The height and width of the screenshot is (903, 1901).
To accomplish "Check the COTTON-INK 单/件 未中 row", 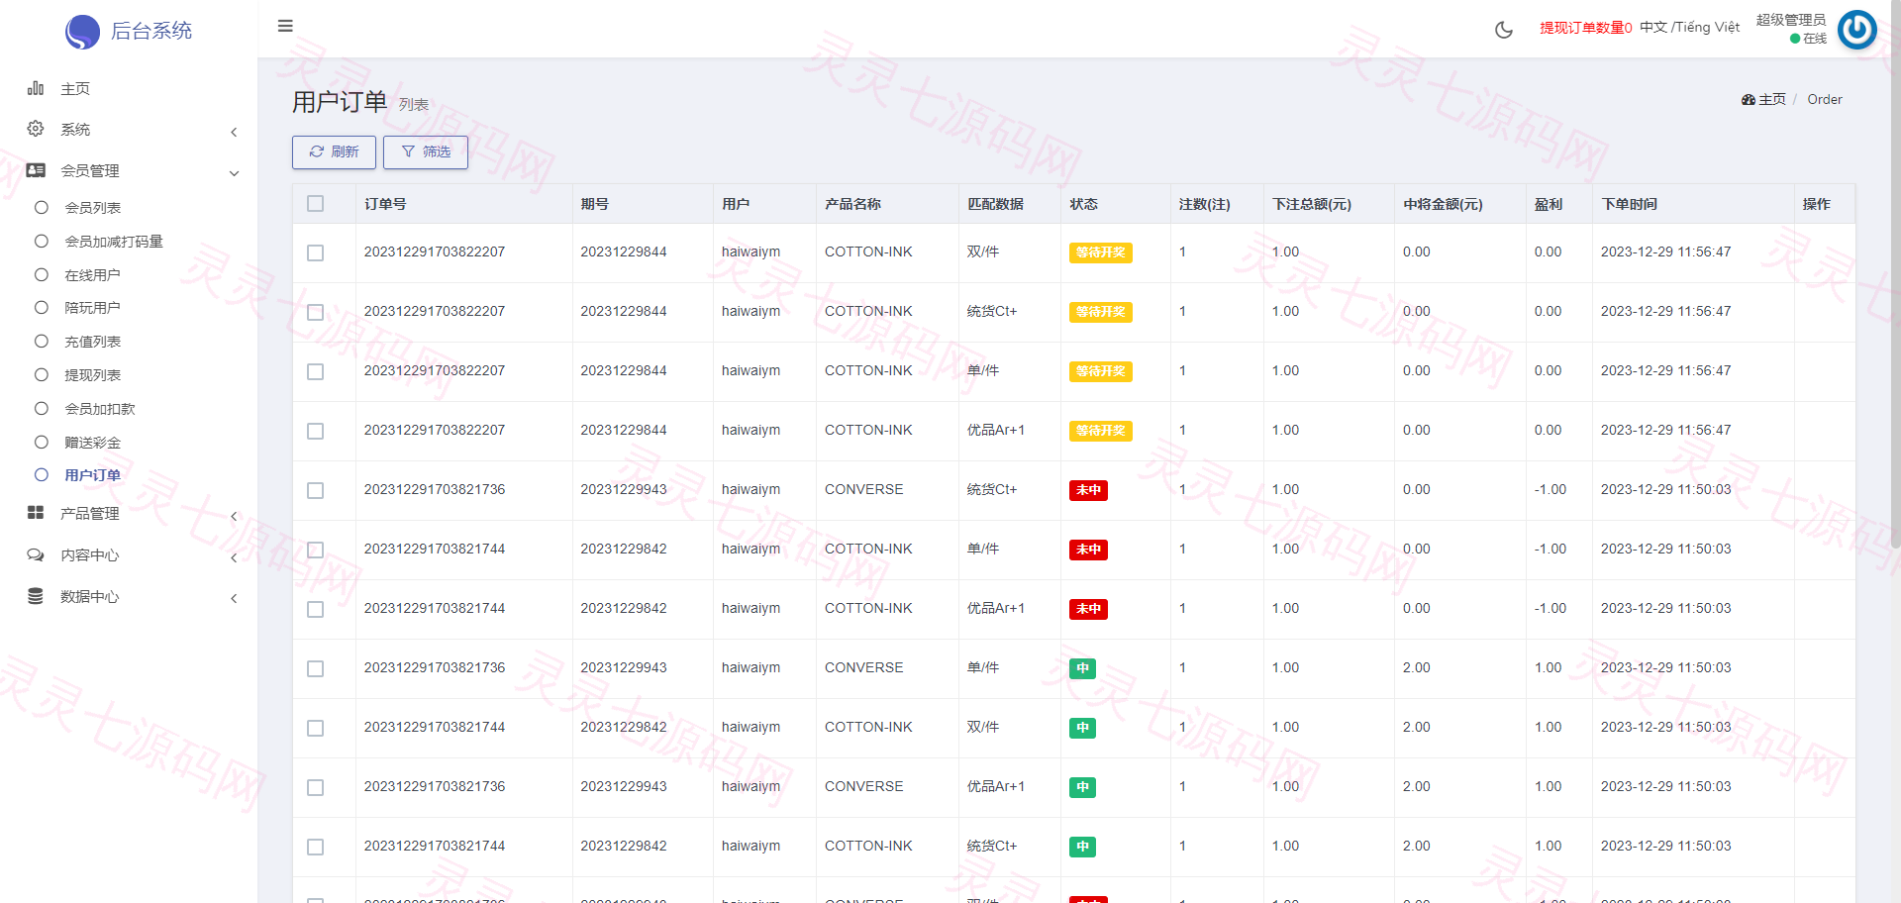I will pos(316,550).
